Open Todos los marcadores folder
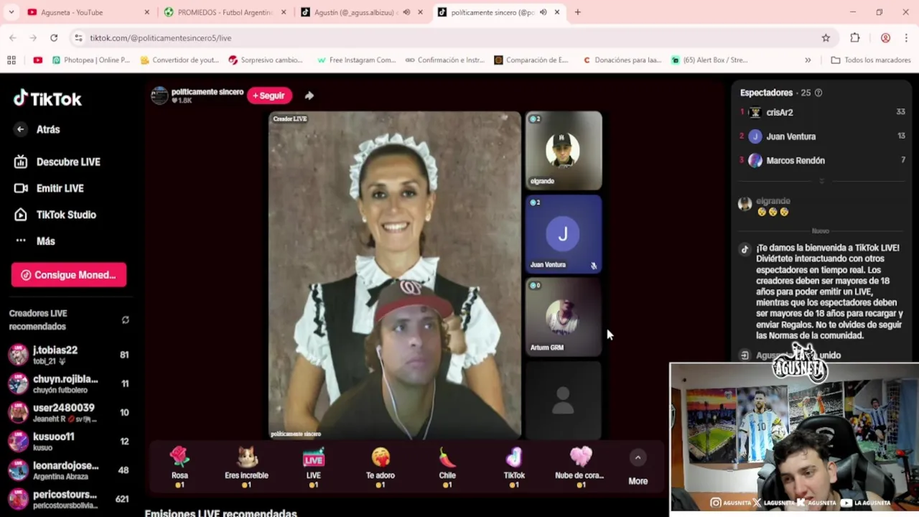The width and height of the screenshot is (919, 517). pos(871,60)
